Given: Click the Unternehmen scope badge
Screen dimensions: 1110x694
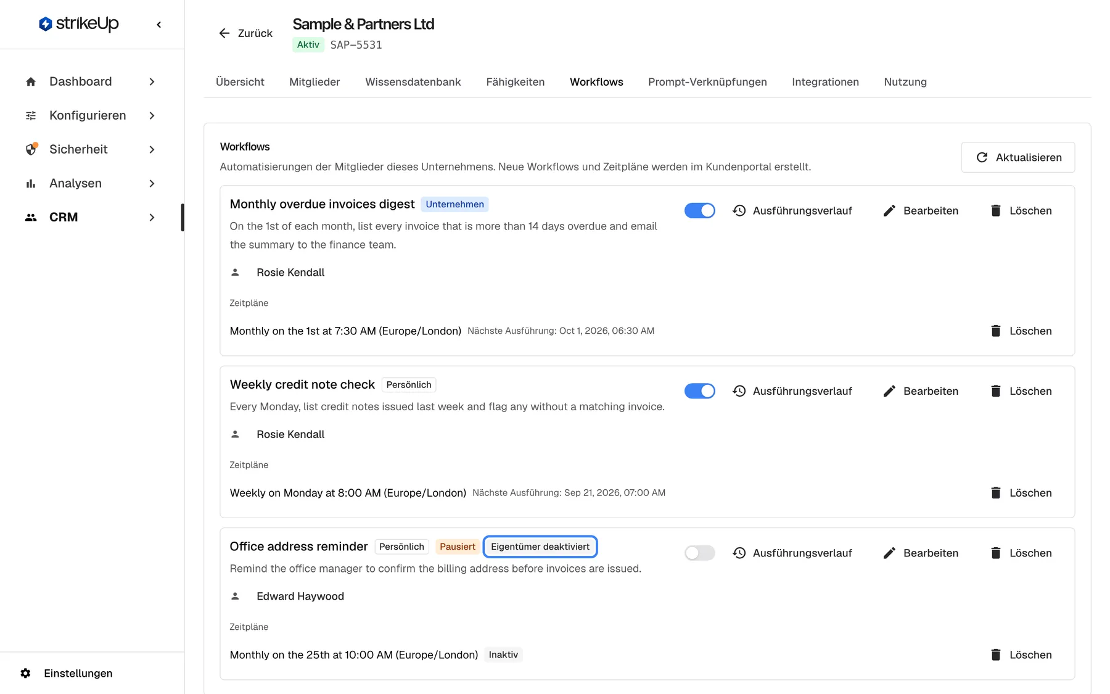Looking at the screenshot, I should coord(455,204).
